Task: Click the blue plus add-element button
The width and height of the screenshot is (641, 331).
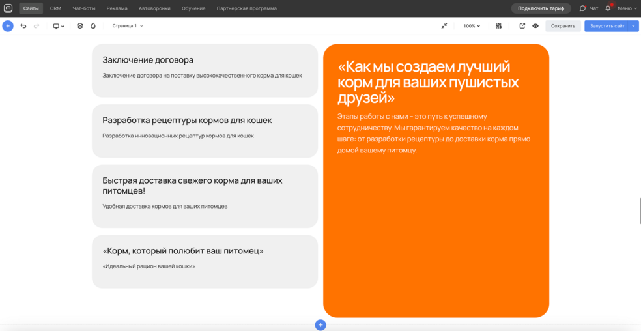Action: pyautogui.click(x=8, y=26)
